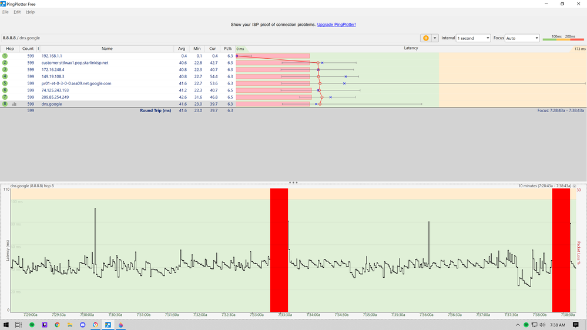Select the customer.sttlwax1.pop.starlinkisp.net row
This screenshot has width=587, height=330.
[x=75, y=63]
